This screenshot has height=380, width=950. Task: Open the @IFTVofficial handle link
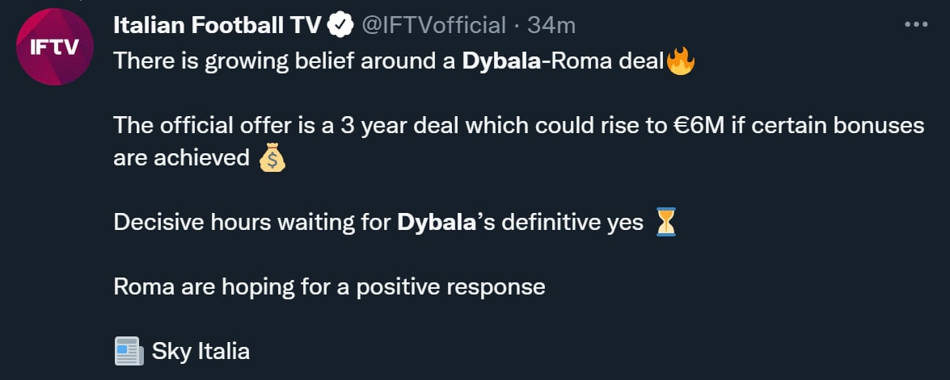(432, 26)
